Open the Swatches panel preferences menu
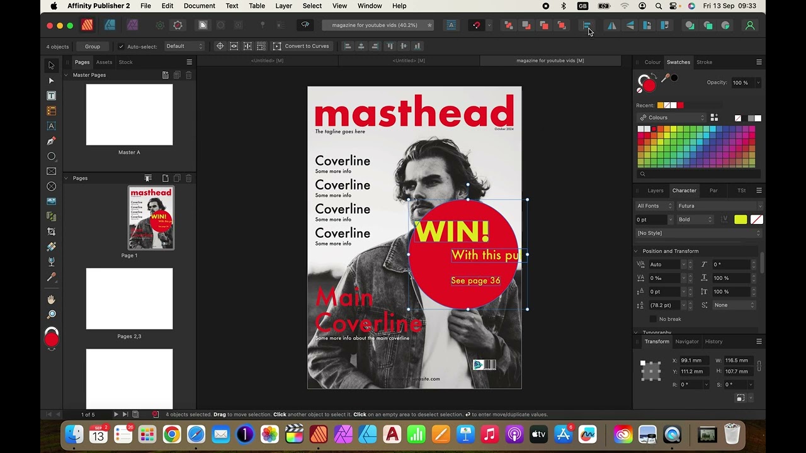Screen dimensions: 806x453 [x=759, y=62]
